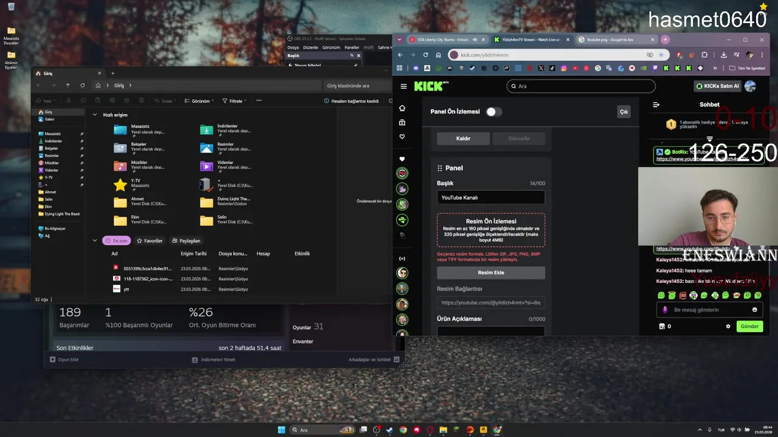Open File Explorer more options ellipsis
Viewport: 778px width, 437px height.
[258, 101]
